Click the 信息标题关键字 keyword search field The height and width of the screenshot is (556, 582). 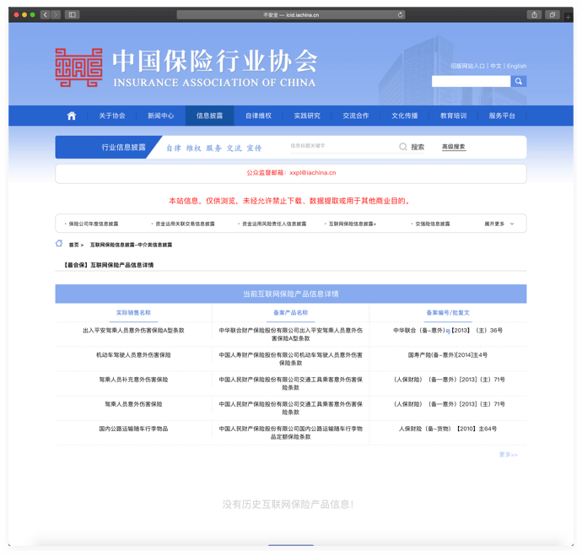pyautogui.click(x=342, y=146)
